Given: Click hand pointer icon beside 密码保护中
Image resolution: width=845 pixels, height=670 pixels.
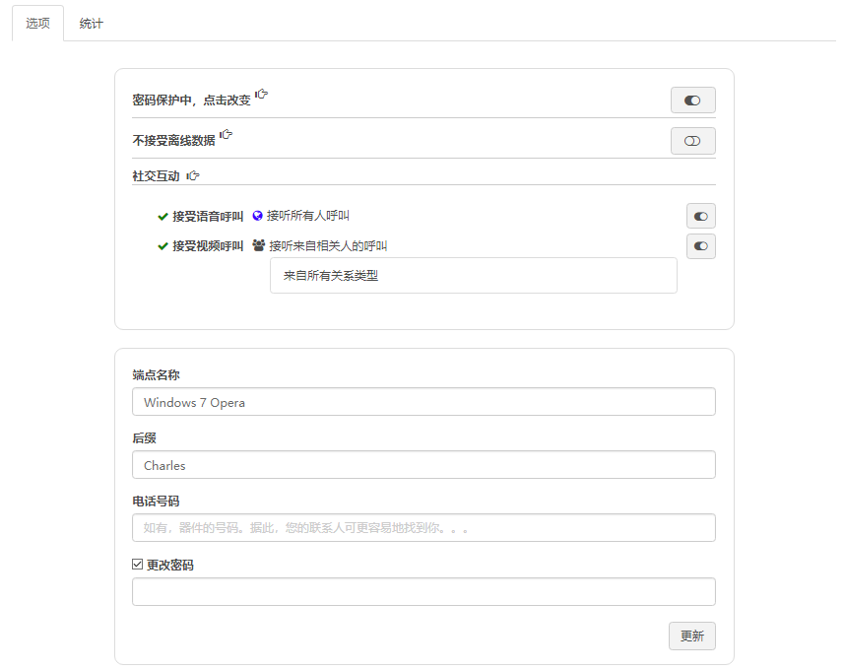Looking at the screenshot, I should point(262,95).
